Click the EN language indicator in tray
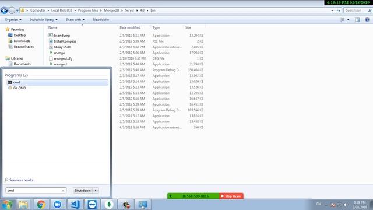The width and height of the screenshot is (373, 210). (318, 204)
